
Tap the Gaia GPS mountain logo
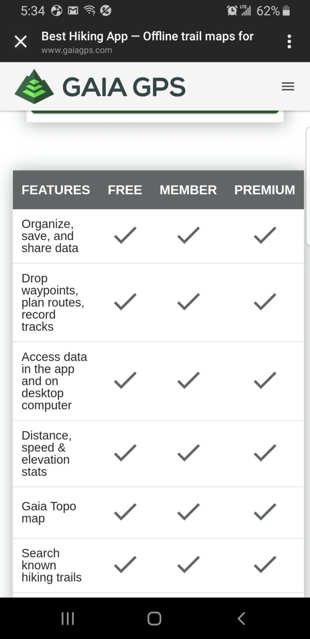[34, 86]
